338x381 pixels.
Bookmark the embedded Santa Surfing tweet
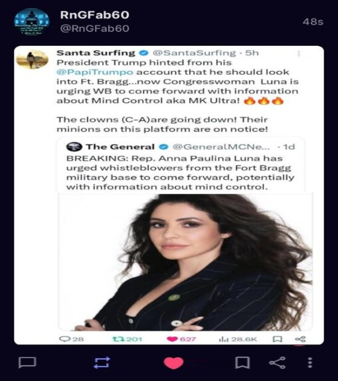click(x=278, y=339)
